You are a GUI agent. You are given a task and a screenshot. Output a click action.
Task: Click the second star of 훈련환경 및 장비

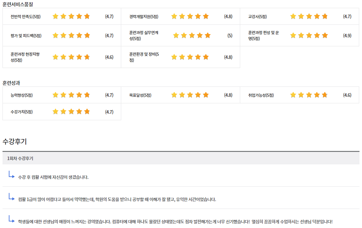(182, 57)
